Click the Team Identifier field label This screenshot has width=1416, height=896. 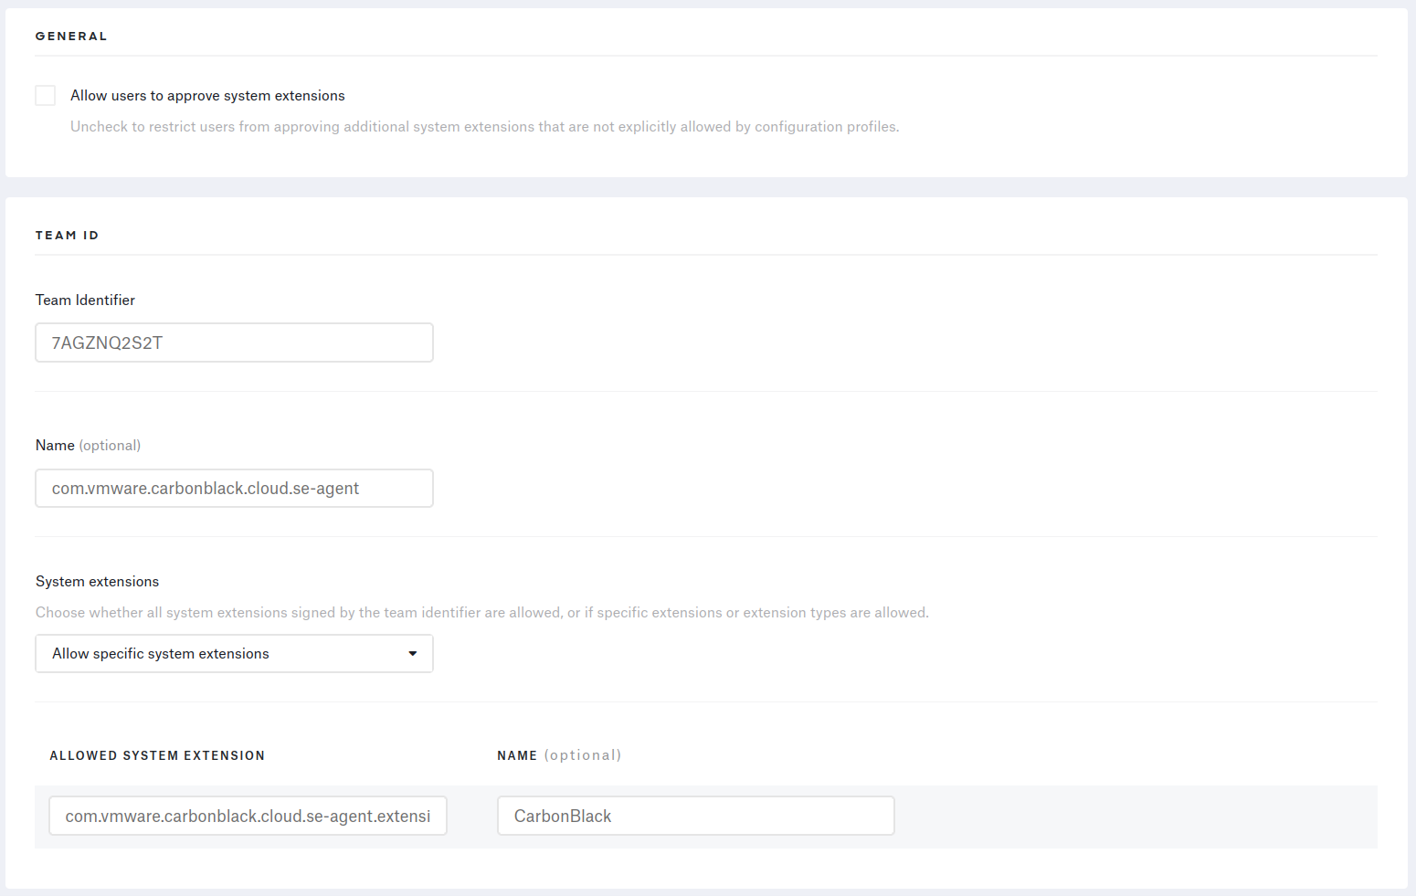tap(85, 300)
